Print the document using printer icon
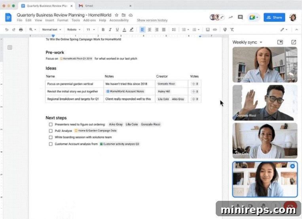Image resolution: width=302 pixels, height=219 pixels. coord(21,29)
